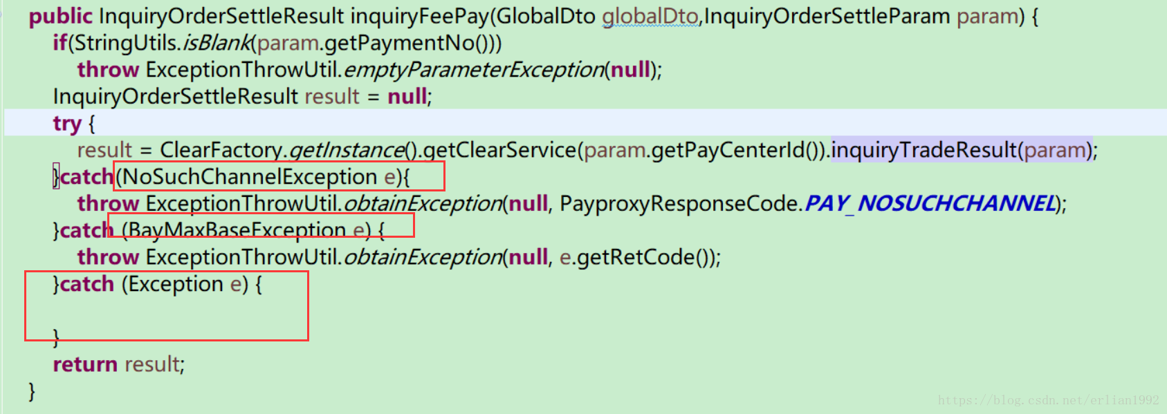The width and height of the screenshot is (1167, 414).
Task: Click the globalDto parameter with warning underline
Action: tap(650, 16)
